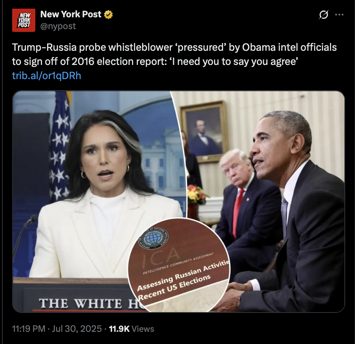355x344 pixels.
Task: Open the @nypost handle link
Action: 58,26
